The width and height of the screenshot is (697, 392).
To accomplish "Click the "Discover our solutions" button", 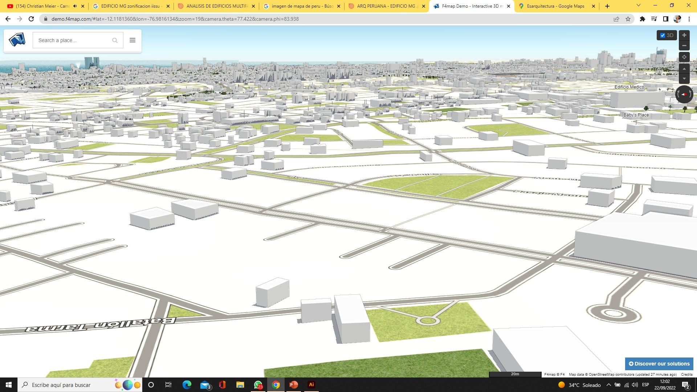I will pos(659,364).
